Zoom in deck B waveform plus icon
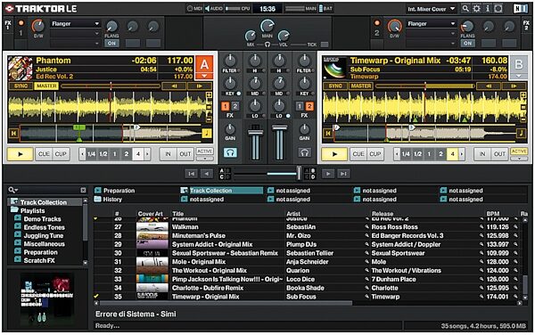This screenshot has width=535, height=335. pos(523,95)
